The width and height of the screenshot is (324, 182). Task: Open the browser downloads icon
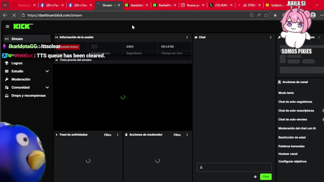coord(275,15)
